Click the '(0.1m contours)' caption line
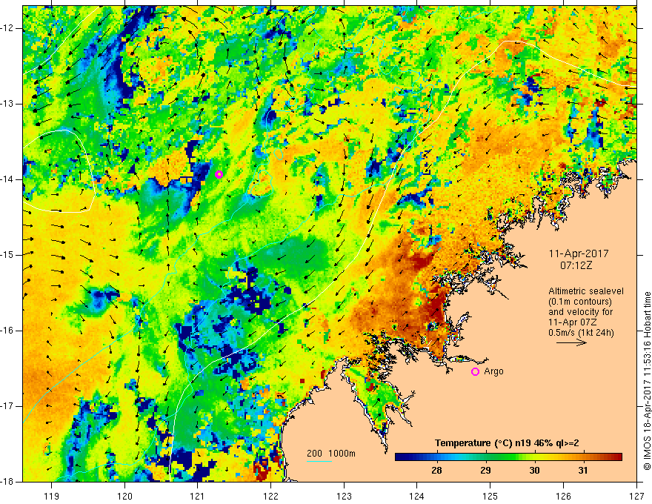Viewport: 652px width, 504px height. tap(580, 302)
